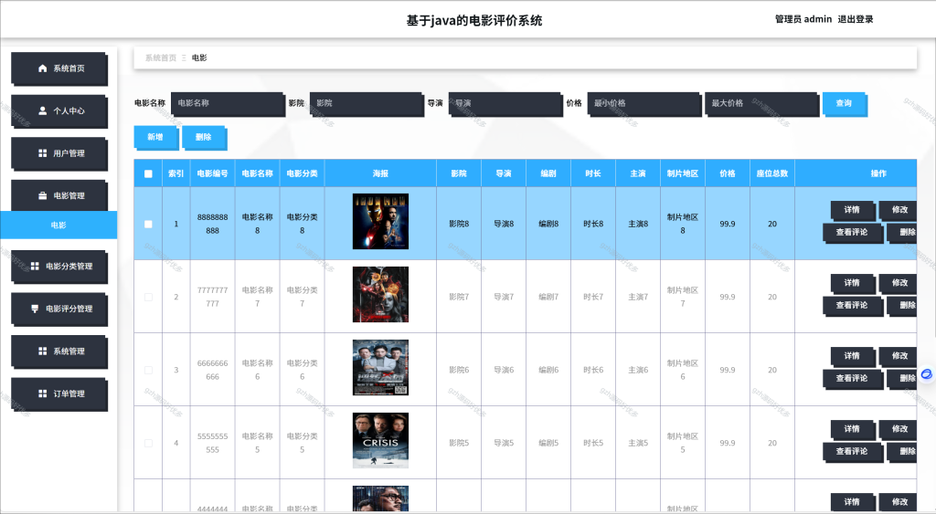Image resolution: width=936 pixels, height=514 pixels.
Task: Click 查看评论 for movie 电影名称5
Action: click(852, 451)
